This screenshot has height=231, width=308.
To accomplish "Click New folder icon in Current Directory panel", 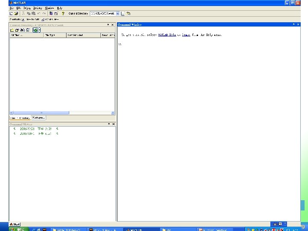I will pyautogui.click(x=12, y=30).
